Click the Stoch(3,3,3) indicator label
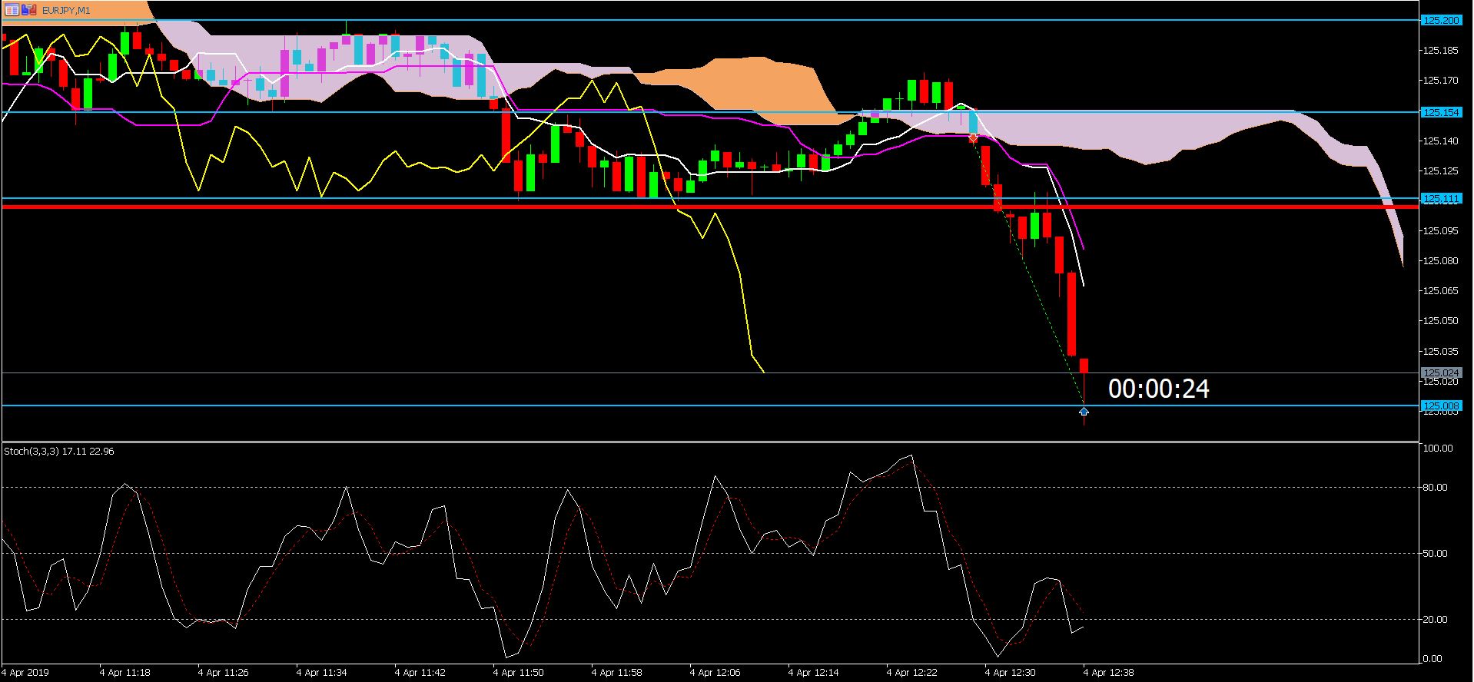Viewport: 1474px width, 682px height. point(59,451)
